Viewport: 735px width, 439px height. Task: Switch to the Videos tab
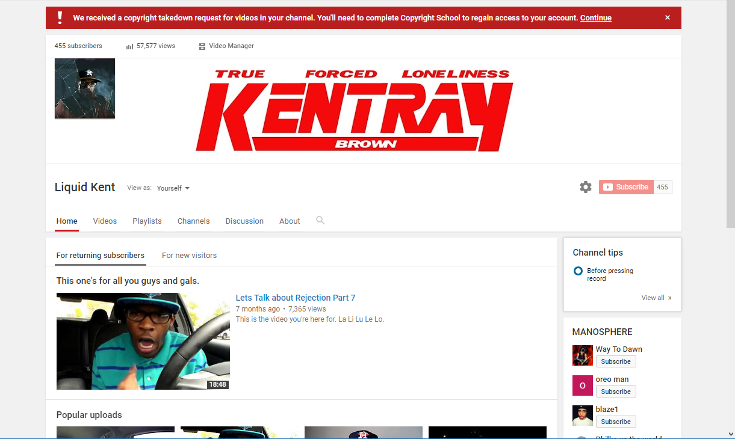click(105, 221)
